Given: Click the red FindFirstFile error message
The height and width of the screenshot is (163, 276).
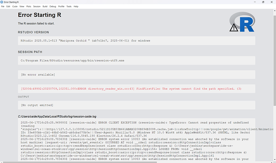Looking at the screenshot, I should pos(131,89).
